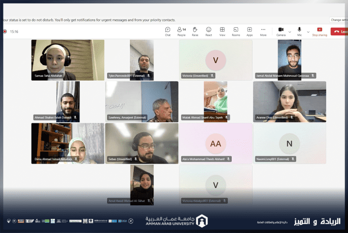Viewport: 348px width, 233px height.
Task: Expand the Camera options dropdown arrow
Action: 290,32
